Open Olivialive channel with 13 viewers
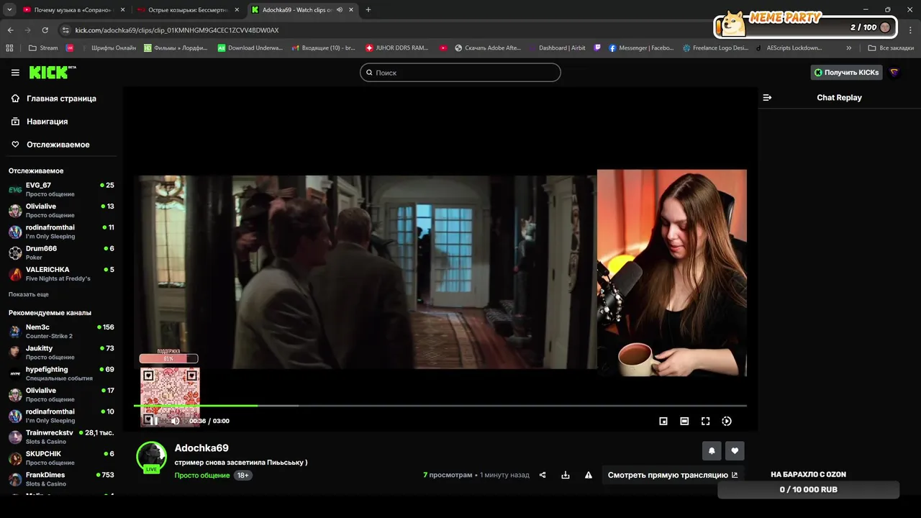The width and height of the screenshot is (921, 518). [61, 210]
